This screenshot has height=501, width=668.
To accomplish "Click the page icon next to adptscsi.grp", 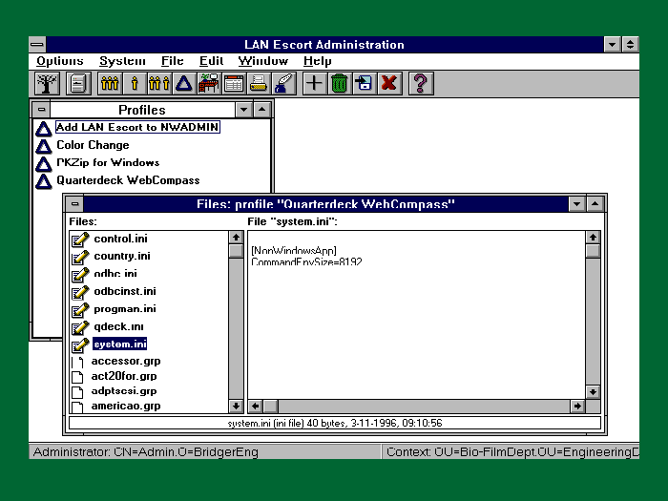I will [x=77, y=391].
